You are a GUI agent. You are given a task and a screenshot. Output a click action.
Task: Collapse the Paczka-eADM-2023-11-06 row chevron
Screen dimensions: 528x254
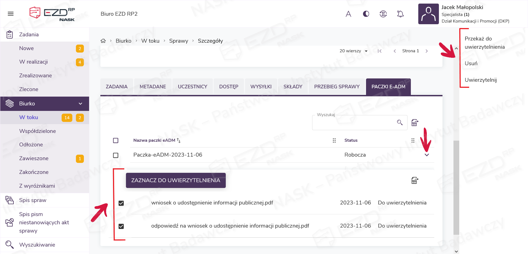(x=427, y=155)
